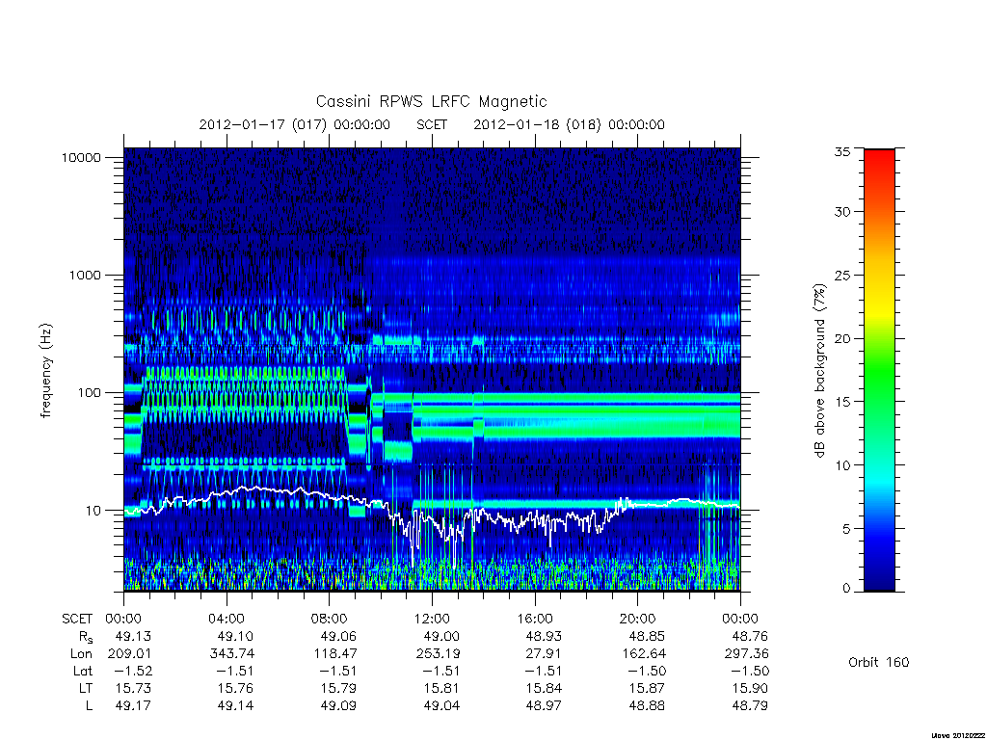Click the Lon value 162.64
This screenshot has height=740, width=987.
click(643, 654)
